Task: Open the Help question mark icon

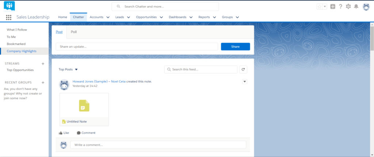Action: coord(341,7)
